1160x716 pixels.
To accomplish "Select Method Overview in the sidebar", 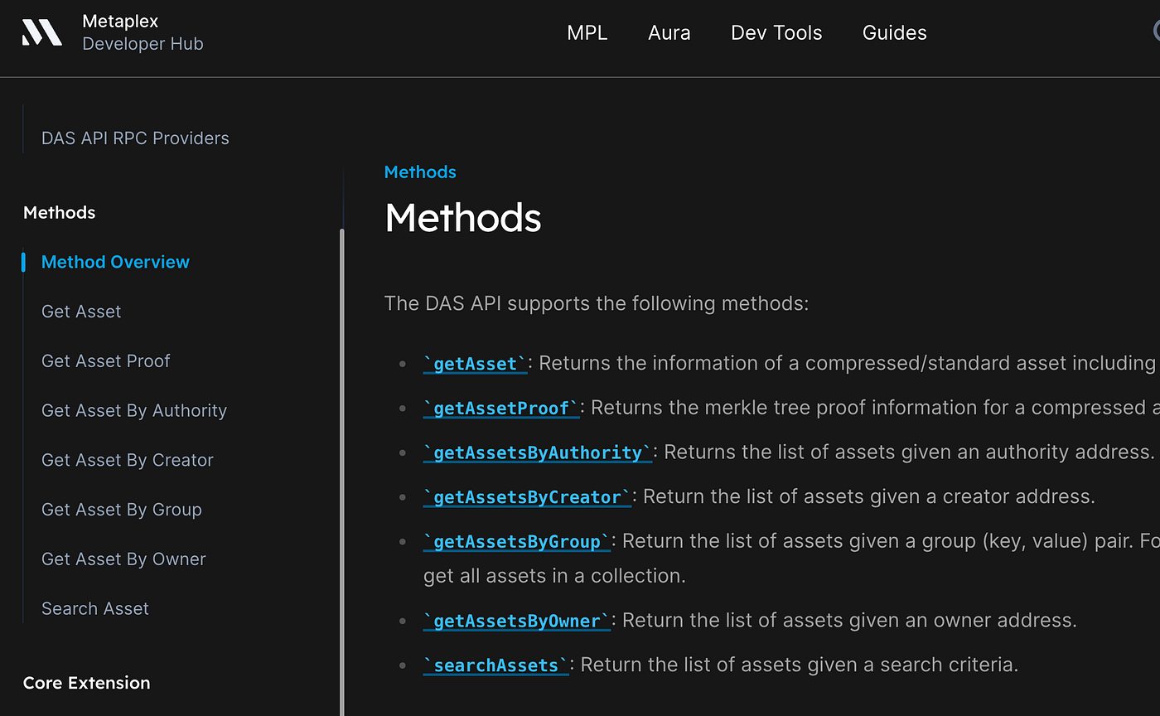I will coord(115,262).
